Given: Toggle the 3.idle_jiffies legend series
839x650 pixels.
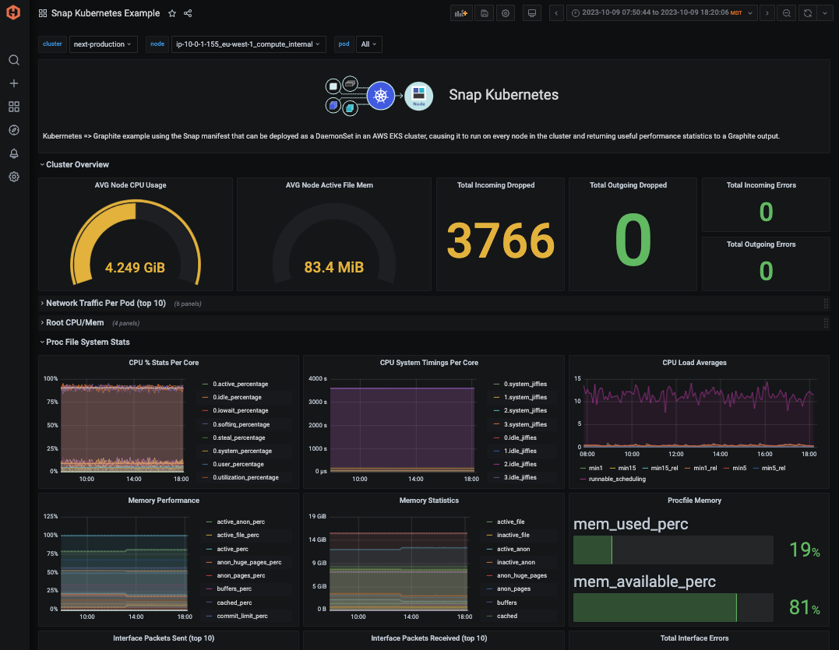Looking at the screenshot, I should 520,477.
